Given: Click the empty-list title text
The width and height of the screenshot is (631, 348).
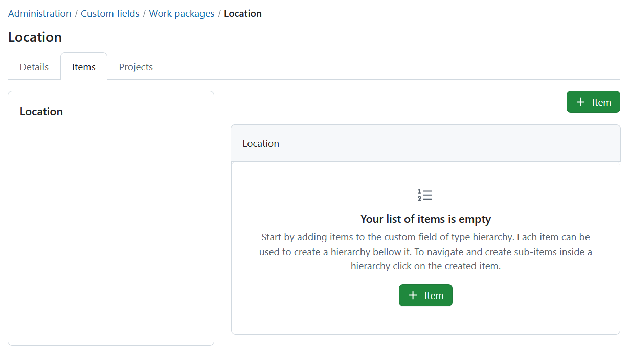Looking at the screenshot, I should pos(425,219).
